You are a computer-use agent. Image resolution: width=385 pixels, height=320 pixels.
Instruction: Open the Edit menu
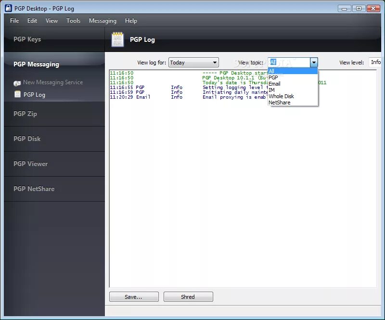tap(32, 21)
